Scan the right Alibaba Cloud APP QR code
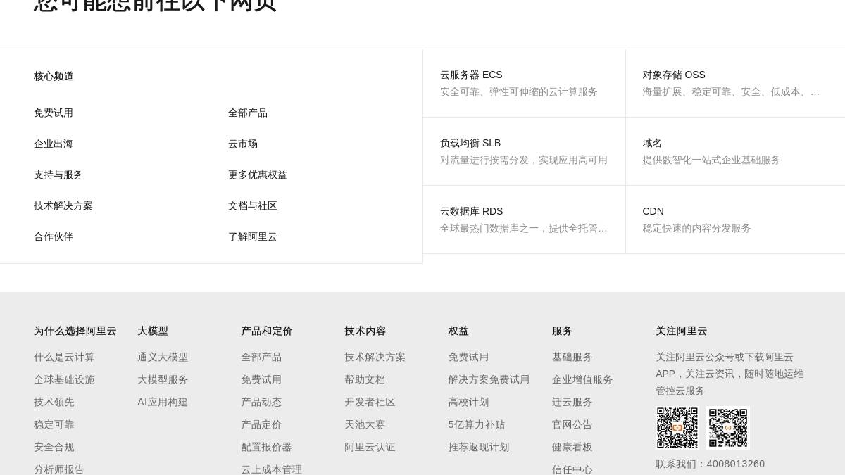The height and width of the screenshot is (475, 845). click(x=728, y=427)
